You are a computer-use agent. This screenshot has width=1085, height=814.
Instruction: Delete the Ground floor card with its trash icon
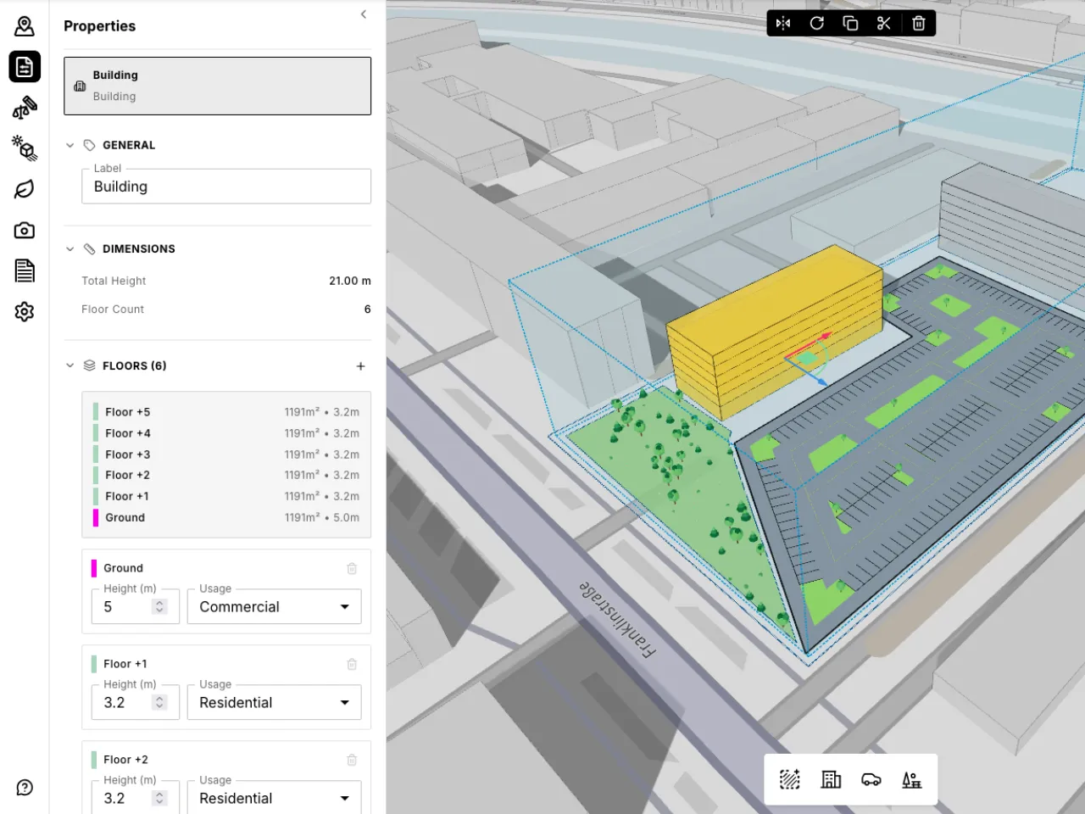pos(352,568)
